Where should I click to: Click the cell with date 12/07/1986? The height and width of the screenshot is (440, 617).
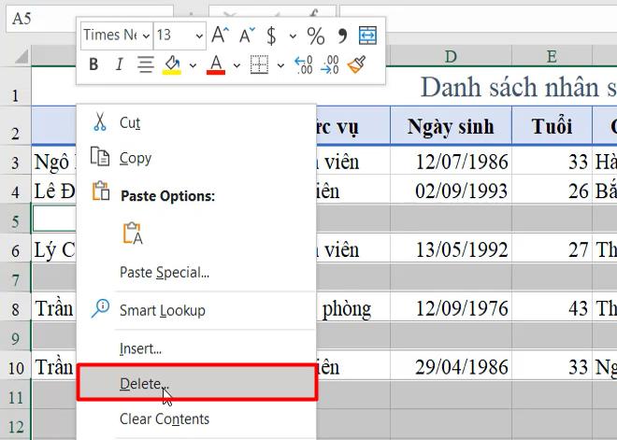(451, 161)
